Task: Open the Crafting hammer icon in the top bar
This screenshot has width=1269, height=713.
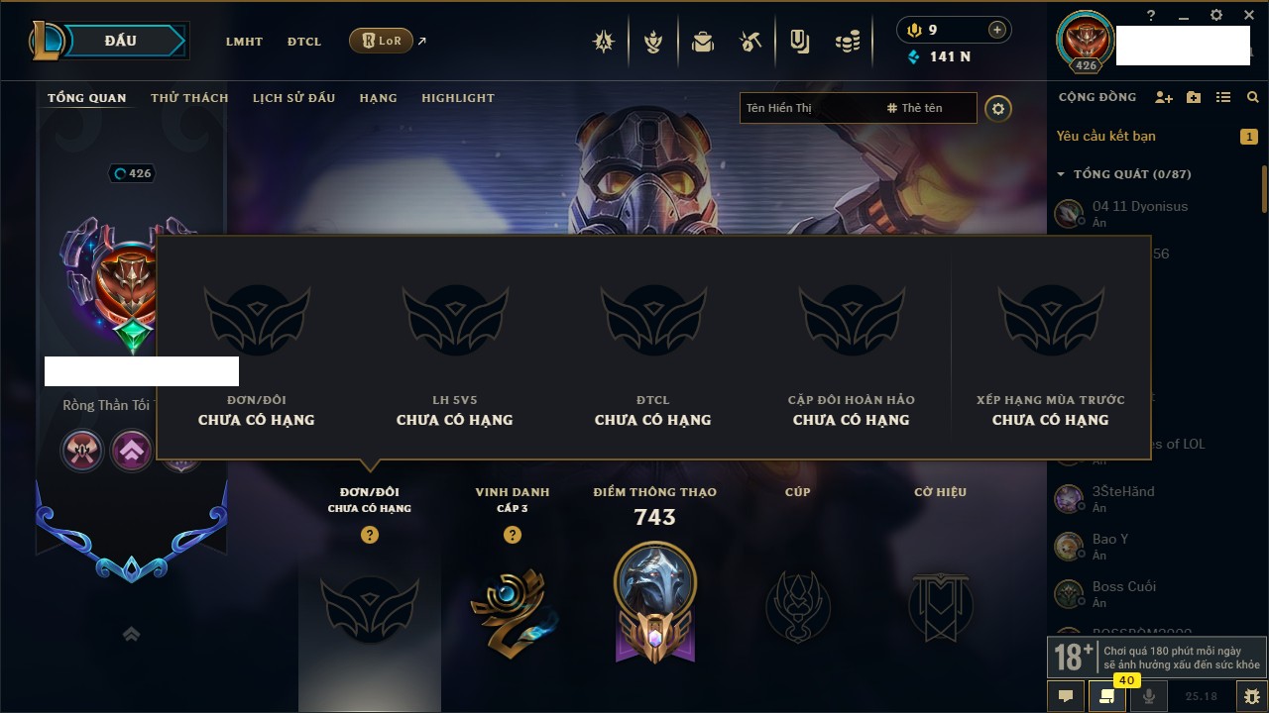Action: coord(750,42)
